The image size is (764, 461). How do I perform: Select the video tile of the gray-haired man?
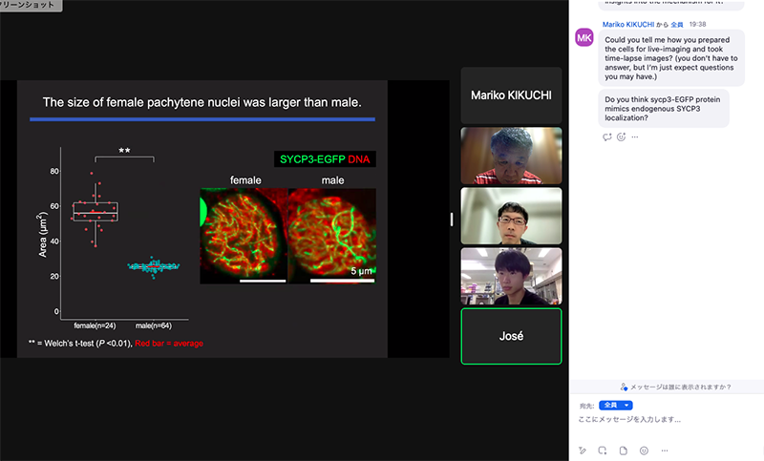(511, 156)
